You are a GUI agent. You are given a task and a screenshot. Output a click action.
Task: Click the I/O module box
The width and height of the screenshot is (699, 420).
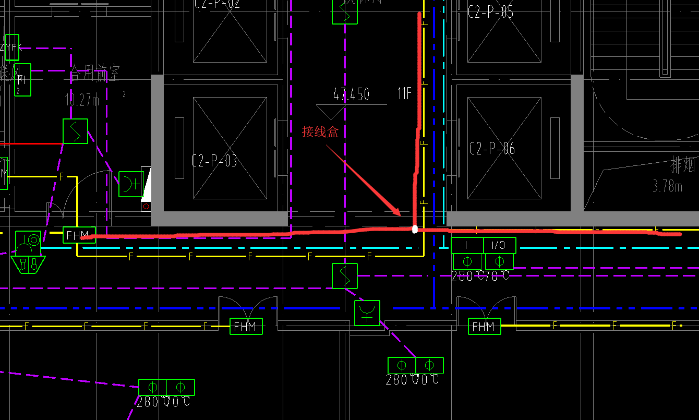click(499, 245)
